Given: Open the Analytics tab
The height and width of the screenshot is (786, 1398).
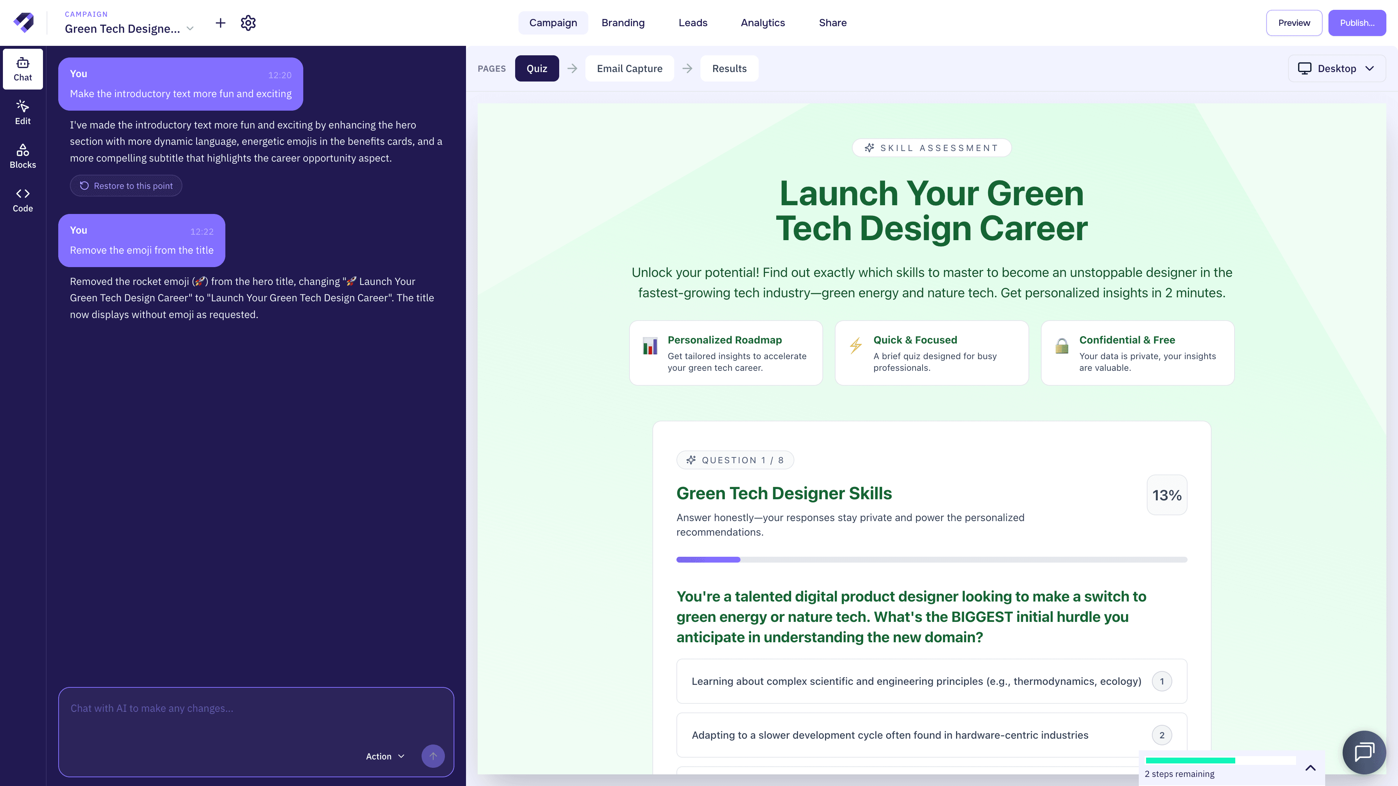Looking at the screenshot, I should click(x=762, y=23).
